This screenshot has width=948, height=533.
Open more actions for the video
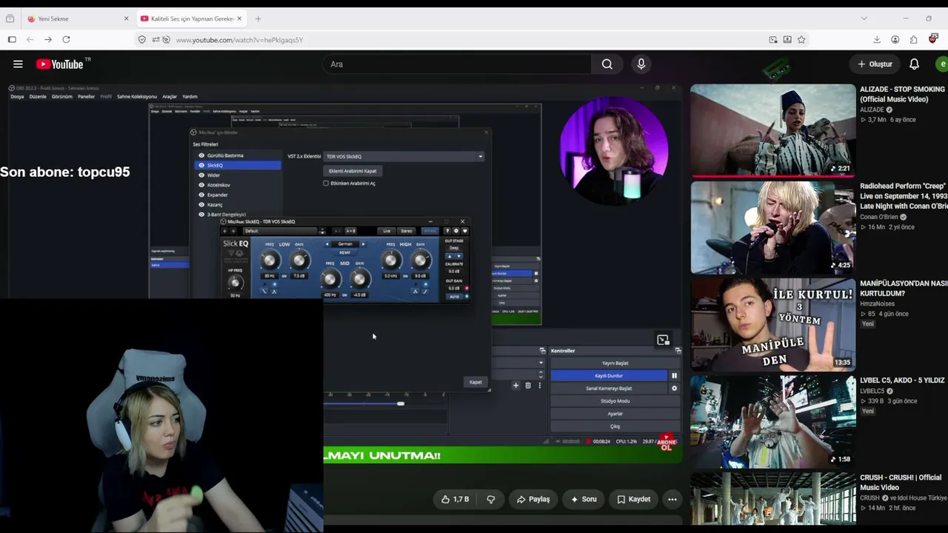point(672,500)
